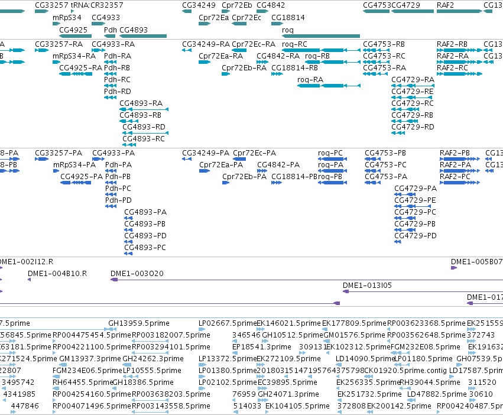Click the RAF2 gene label
Screen dimensions: 503x415
click(445, 5)
